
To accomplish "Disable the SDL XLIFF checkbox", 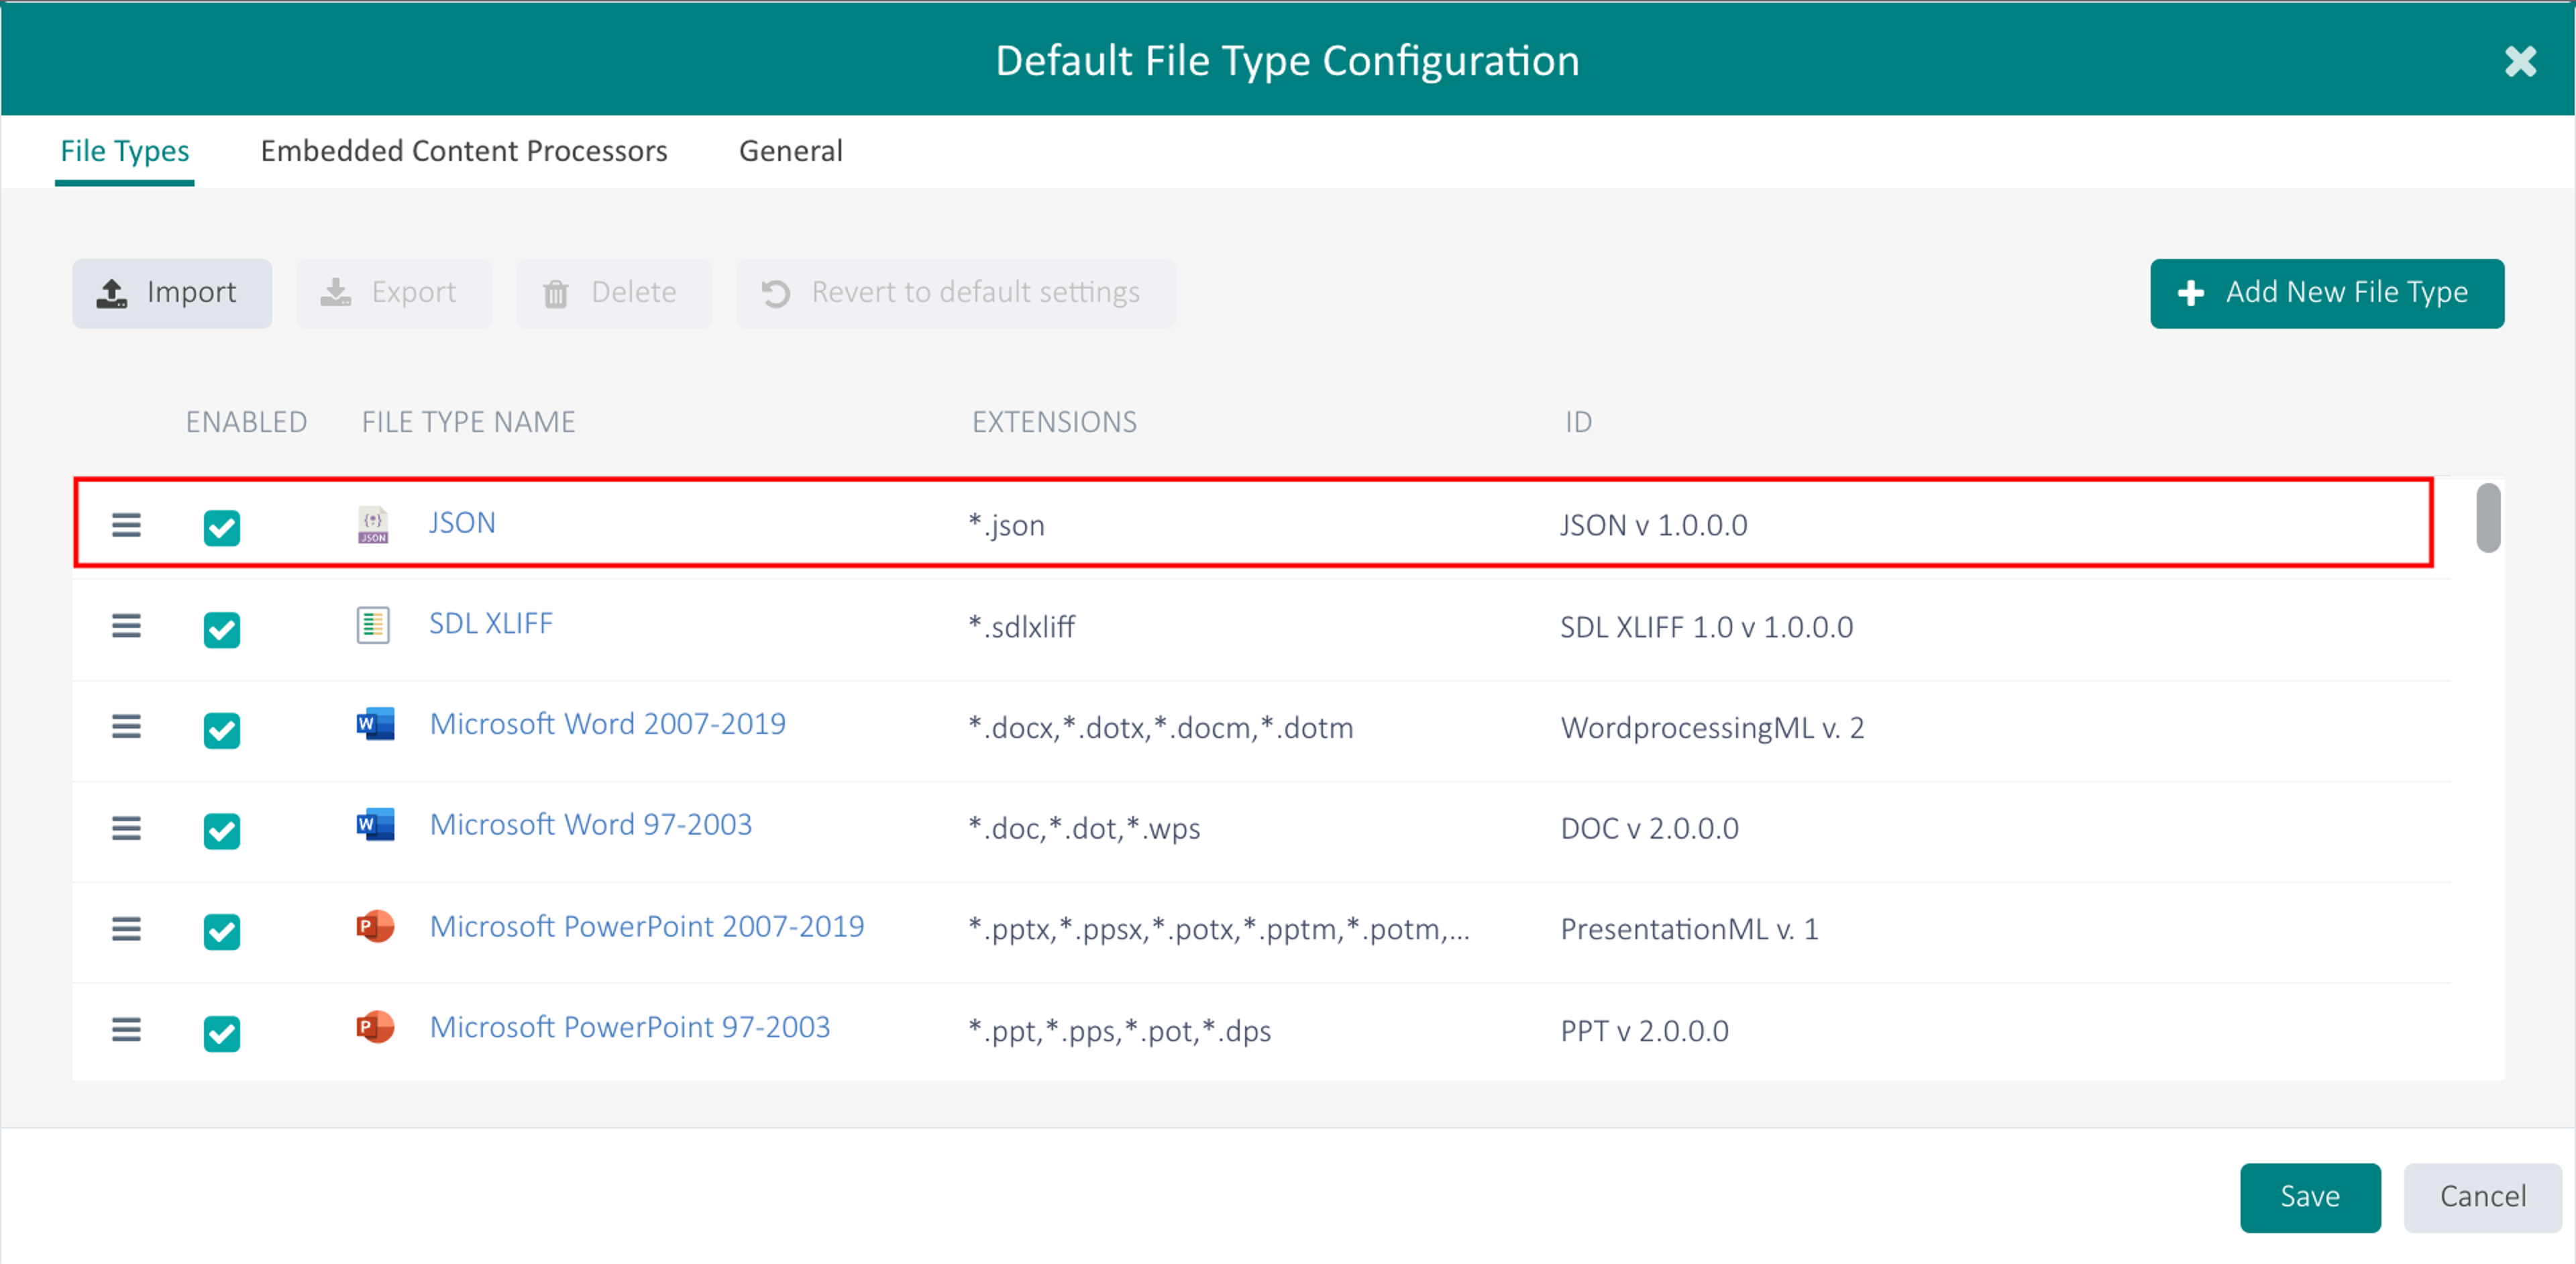I will pos(222,629).
